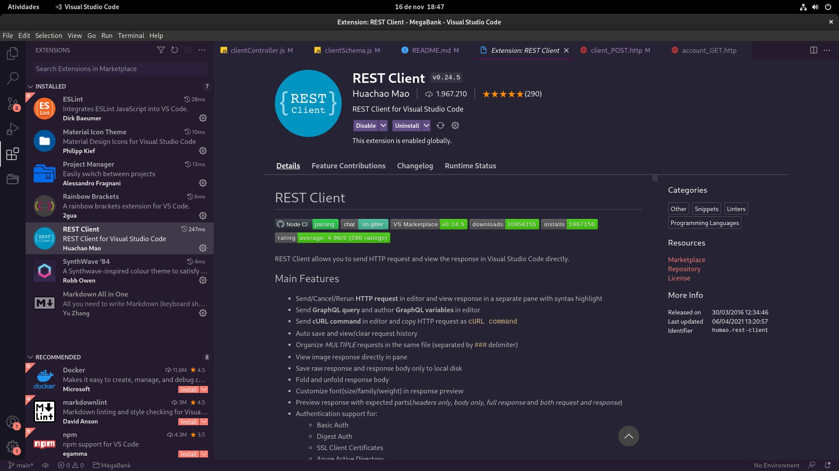
Task: Uninstall the REST Client extension
Action: 407,126
